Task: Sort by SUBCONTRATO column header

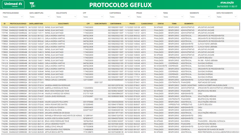Action: click(x=101, y=23)
